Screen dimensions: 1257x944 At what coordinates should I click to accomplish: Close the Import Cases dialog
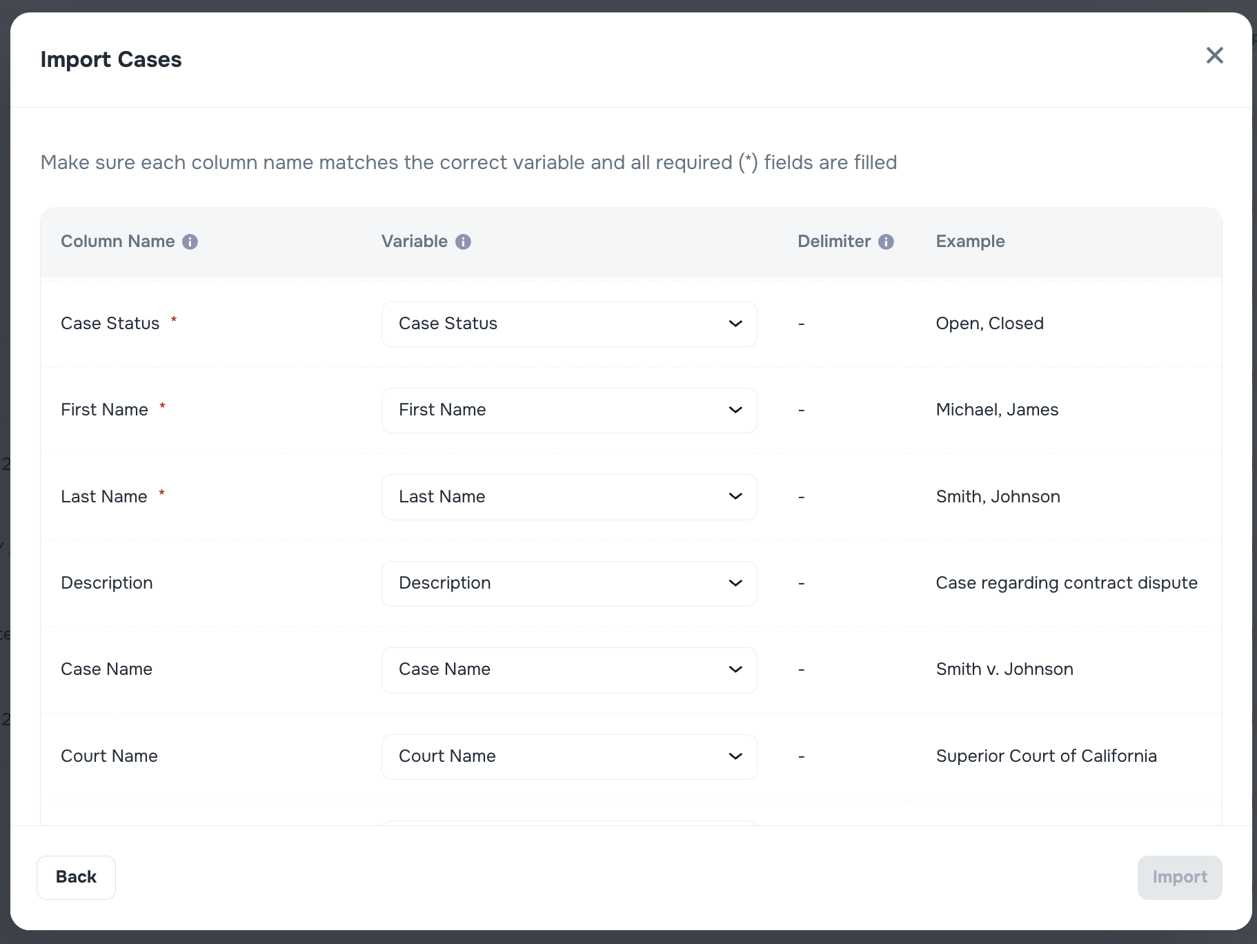click(1215, 56)
